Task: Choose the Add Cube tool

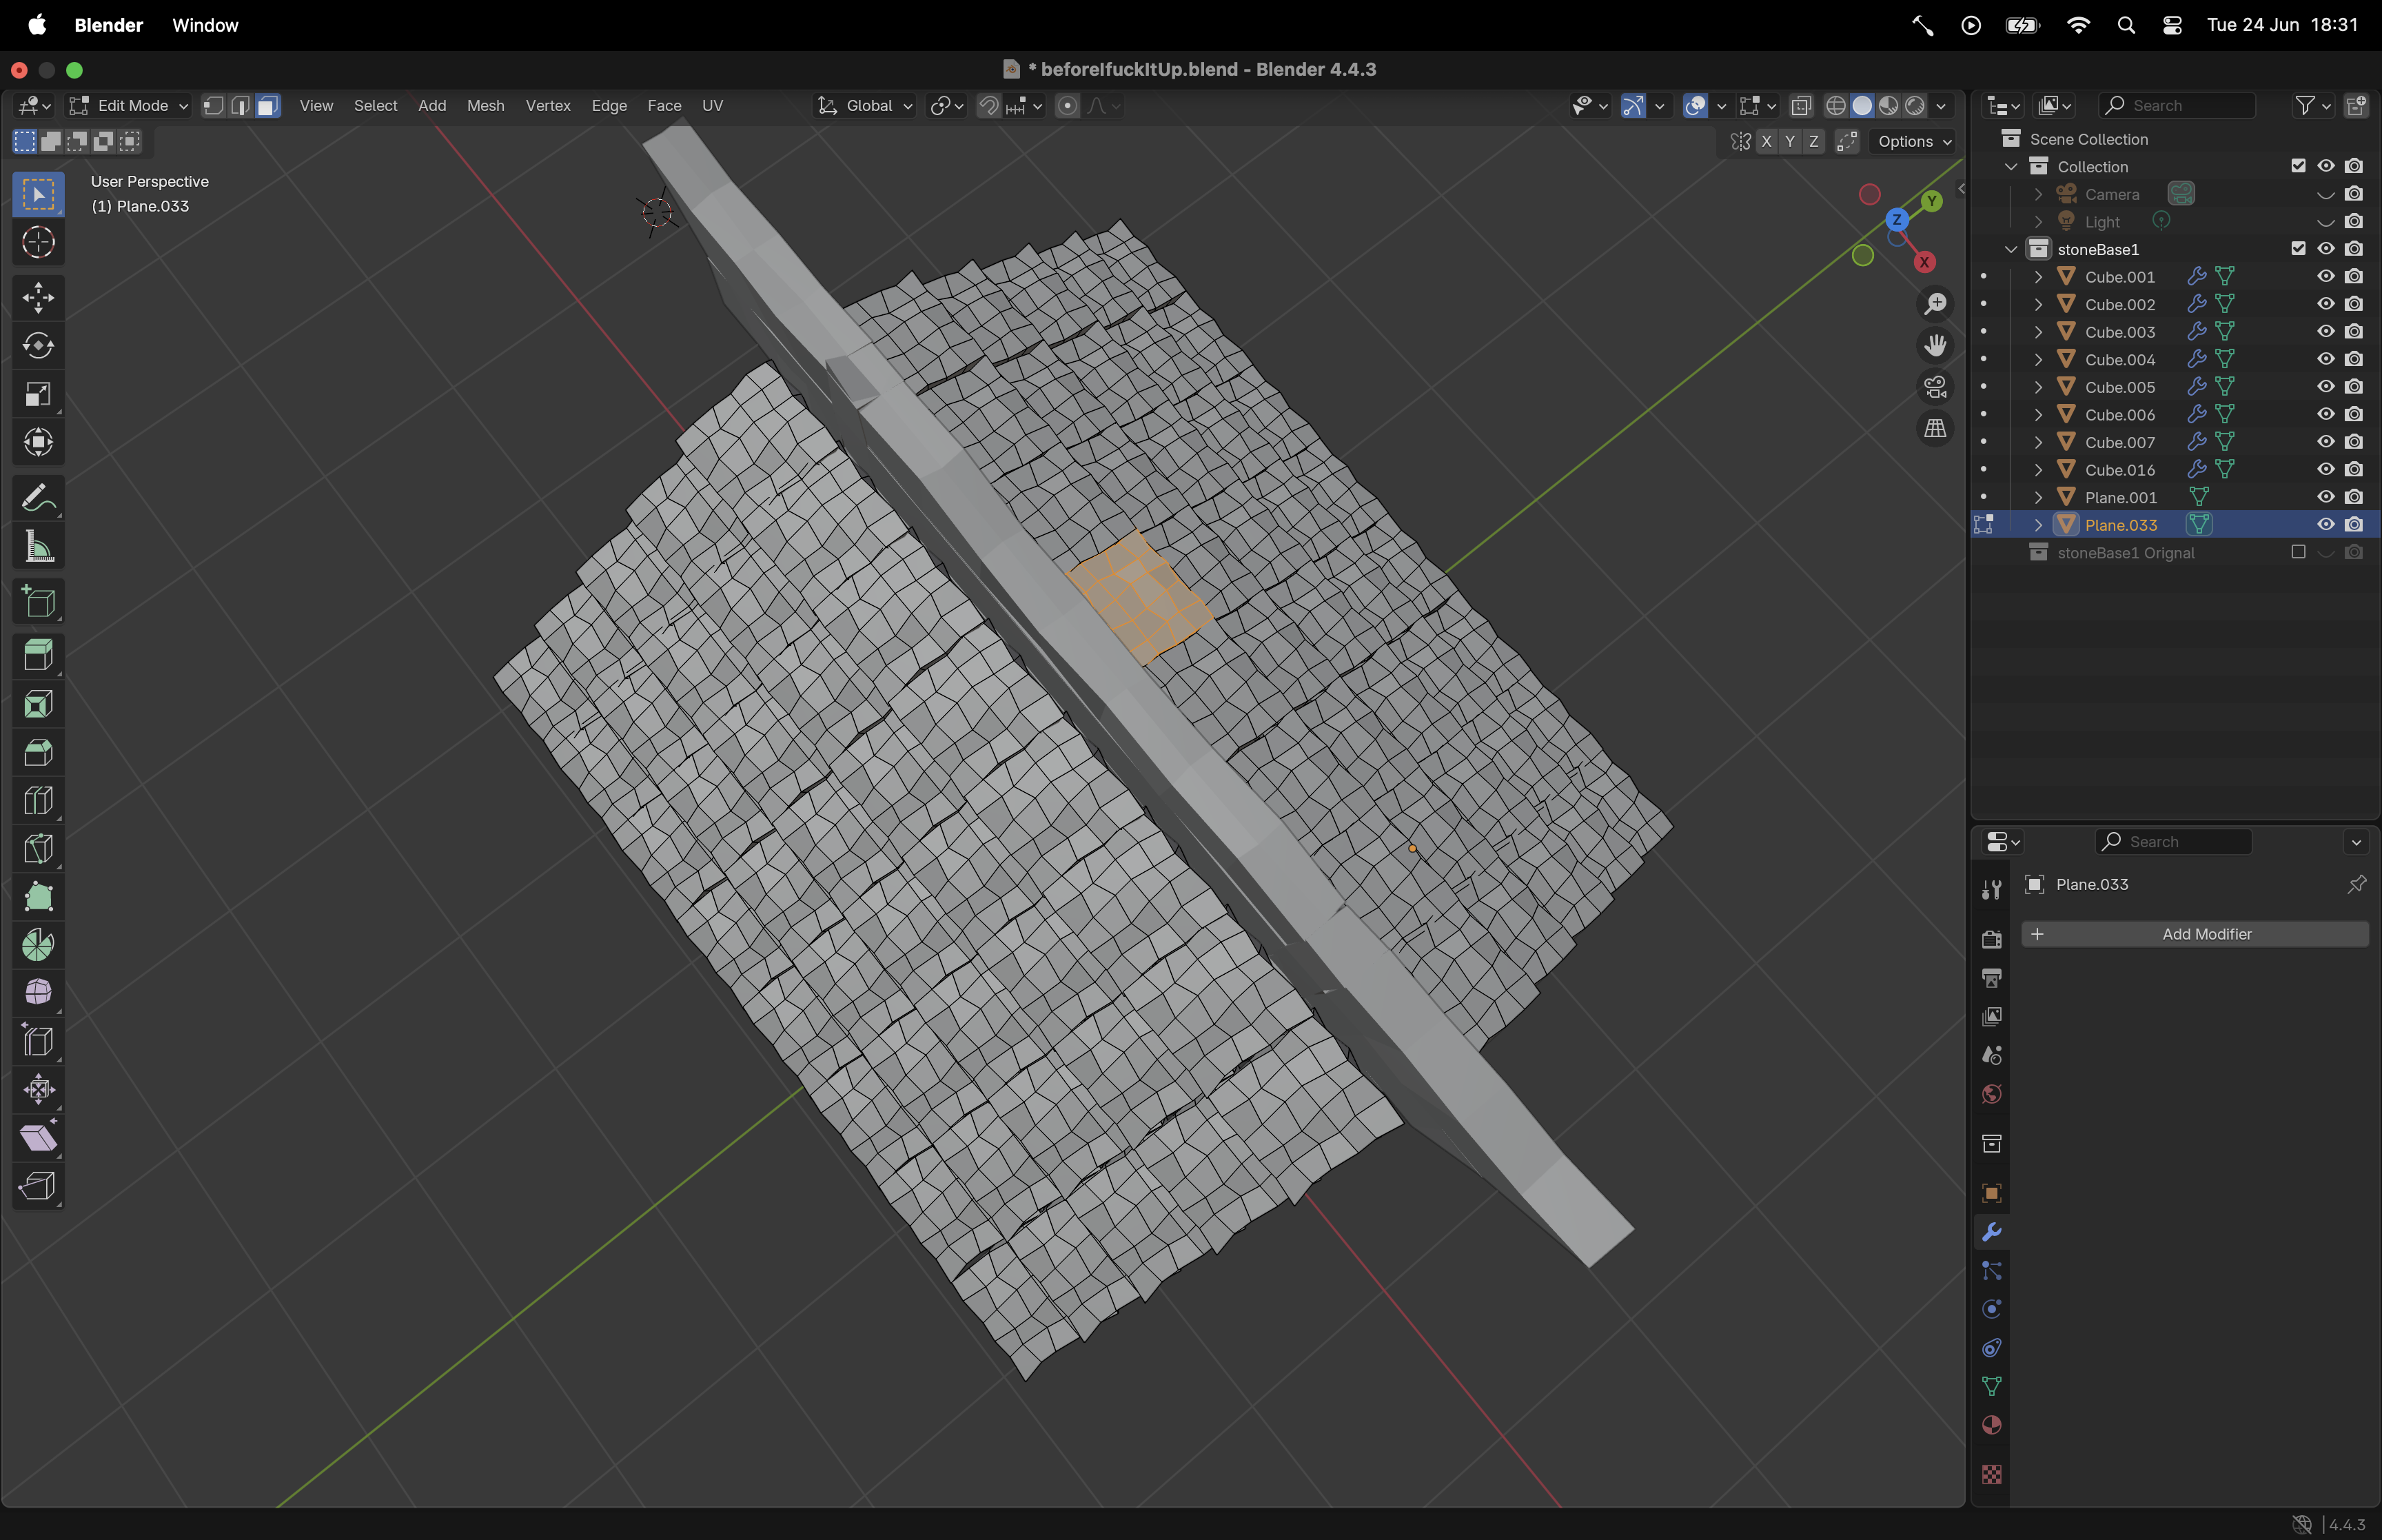Action: point(38,601)
